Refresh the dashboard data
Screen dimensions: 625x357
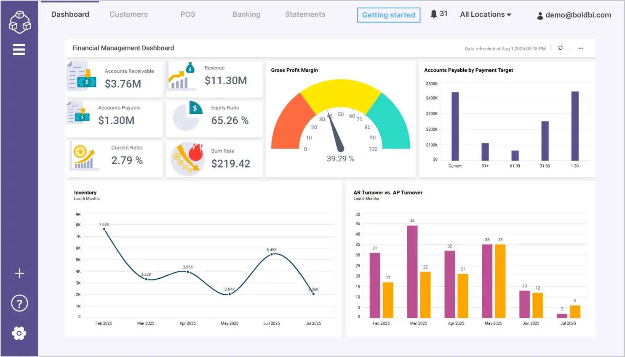560,48
